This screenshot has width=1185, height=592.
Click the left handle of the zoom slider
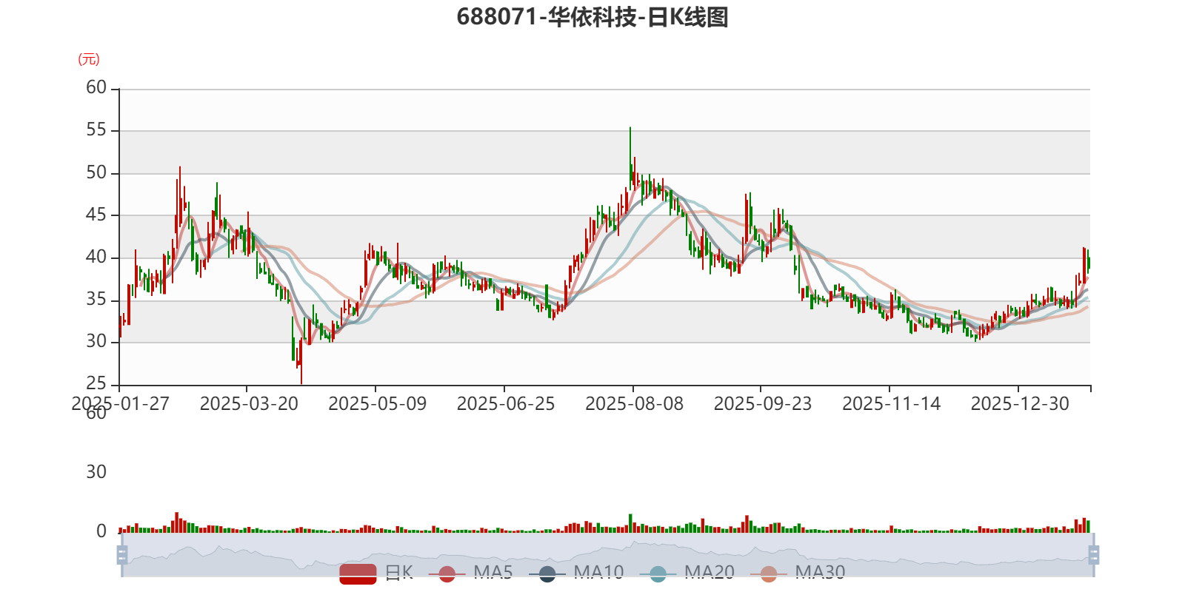122,554
